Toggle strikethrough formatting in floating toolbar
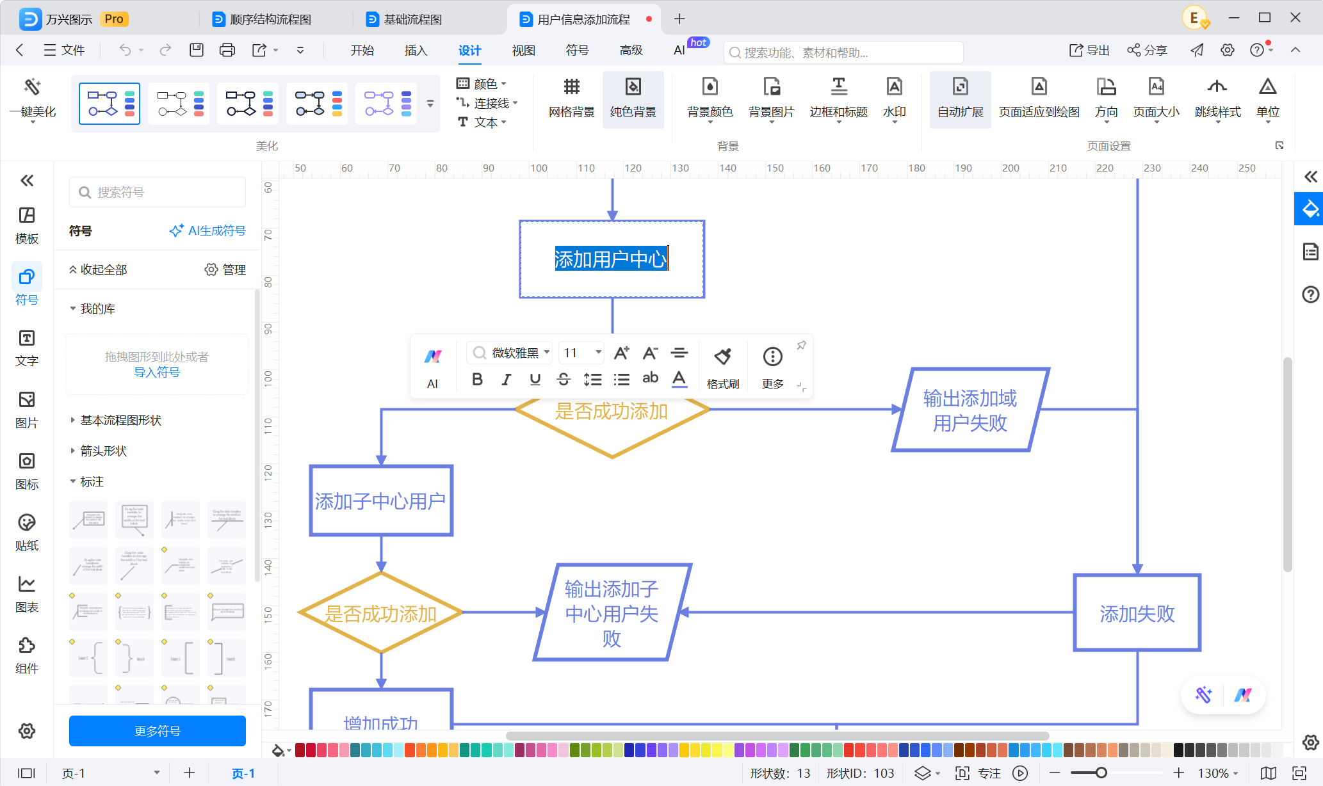Screen dimensions: 1323x786 tap(564, 380)
